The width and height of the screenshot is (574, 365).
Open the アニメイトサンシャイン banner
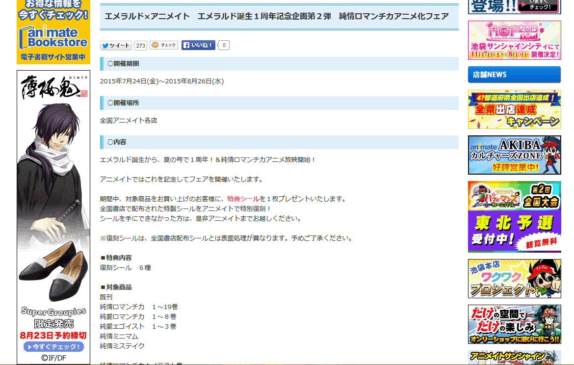(x=514, y=357)
